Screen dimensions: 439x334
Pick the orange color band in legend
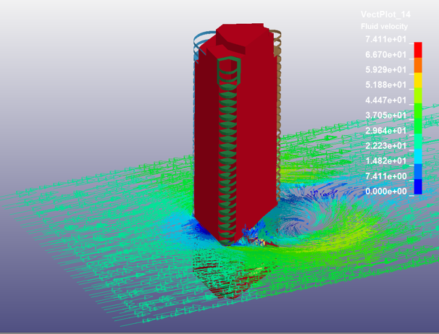[x=418, y=65]
